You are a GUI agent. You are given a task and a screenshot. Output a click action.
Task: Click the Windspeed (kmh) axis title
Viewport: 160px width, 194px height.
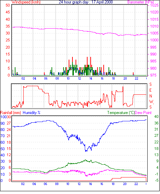pyautogui.click(x=26, y=2)
